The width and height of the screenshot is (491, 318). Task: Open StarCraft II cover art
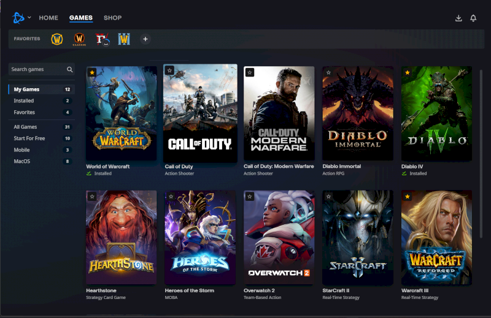(x=358, y=237)
